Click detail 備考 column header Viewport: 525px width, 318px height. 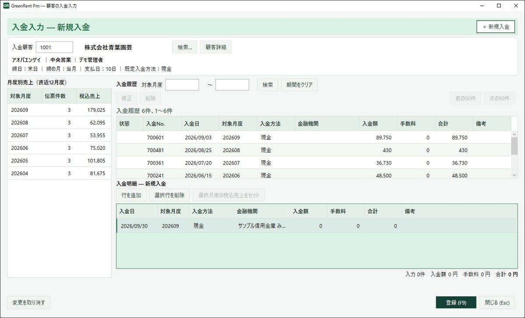pyautogui.click(x=459, y=211)
